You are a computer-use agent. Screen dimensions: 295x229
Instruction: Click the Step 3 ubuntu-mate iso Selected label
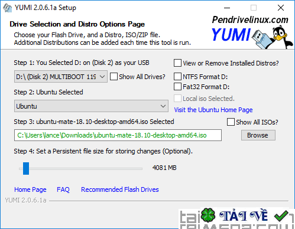(x=94, y=122)
